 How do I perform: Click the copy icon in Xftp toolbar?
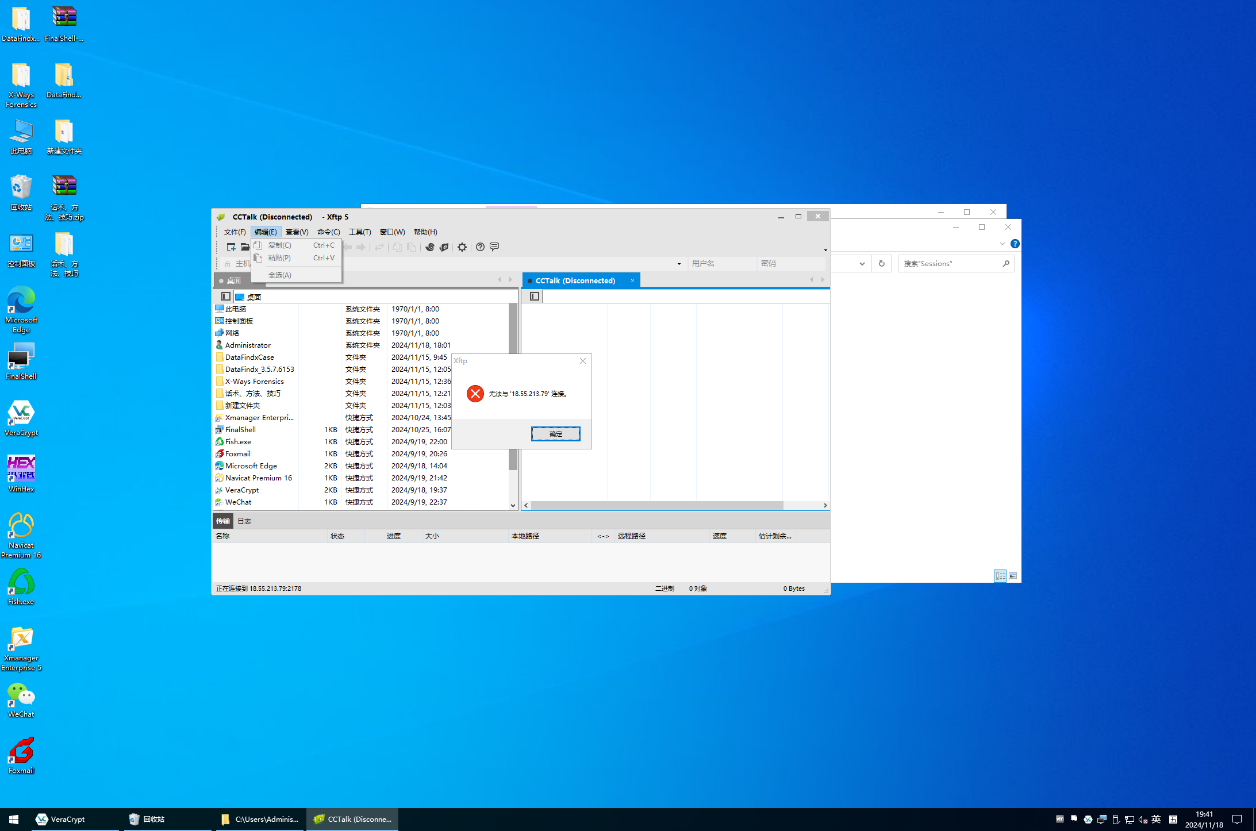tap(397, 247)
